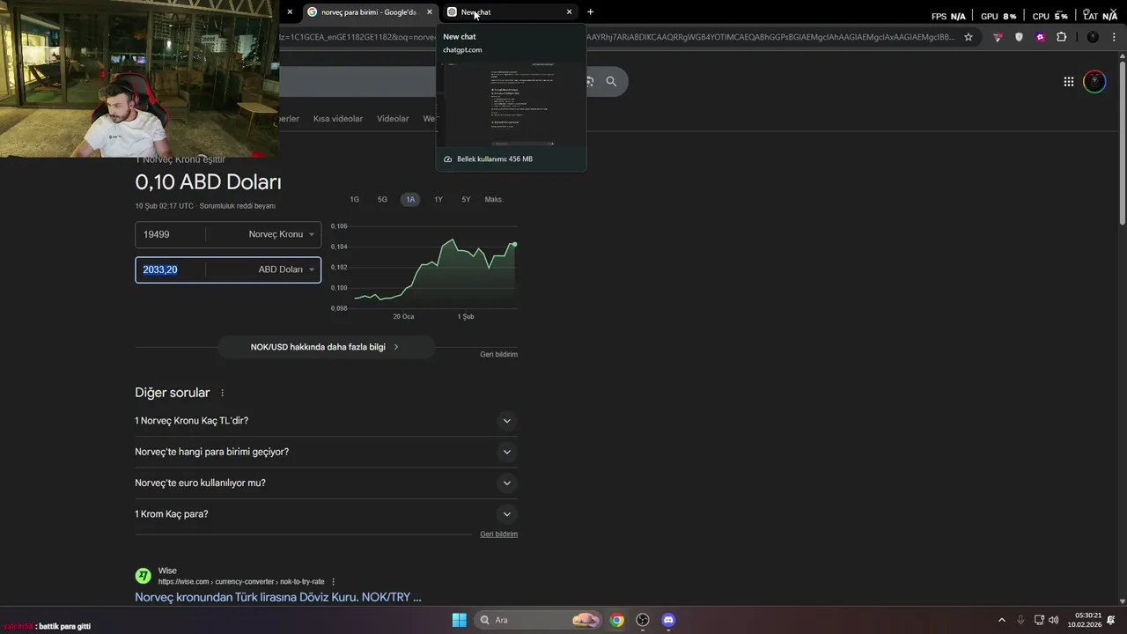Expand "Norveç'te hangi para birimi geçiyor?"
The width and height of the screenshot is (1127, 634).
(x=326, y=452)
